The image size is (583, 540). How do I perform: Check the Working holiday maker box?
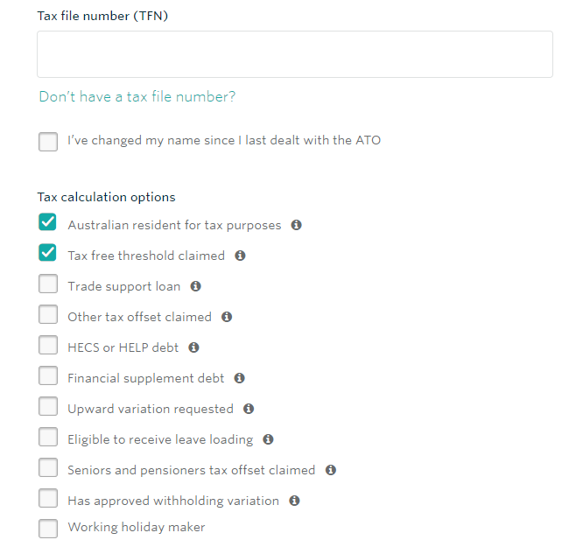pyautogui.click(x=48, y=529)
